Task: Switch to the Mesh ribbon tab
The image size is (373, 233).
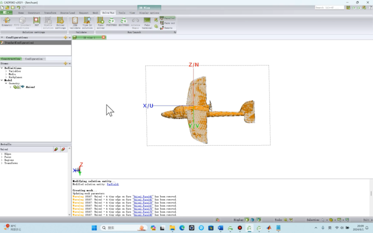Action: coord(95,13)
